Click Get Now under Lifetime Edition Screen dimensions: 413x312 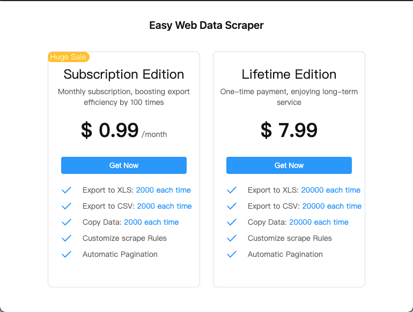(289, 165)
